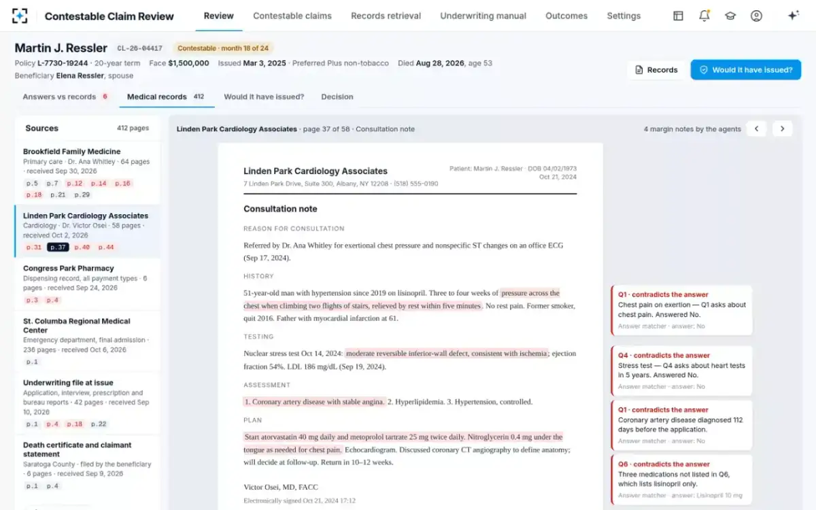
Task: Open the Q1 chest pain on exertion note
Action: click(x=682, y=311)
